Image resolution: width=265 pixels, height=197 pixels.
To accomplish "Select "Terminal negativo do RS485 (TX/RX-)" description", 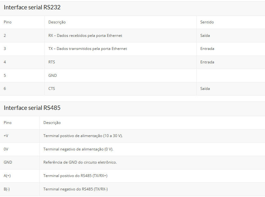I will pos(75,189).
